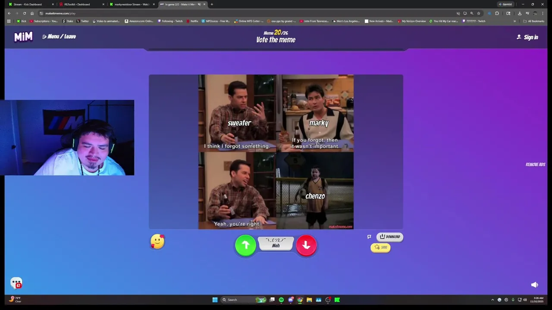Show hidden system tray icons
This screenshot has width=552, height=310.
(492, 300)
